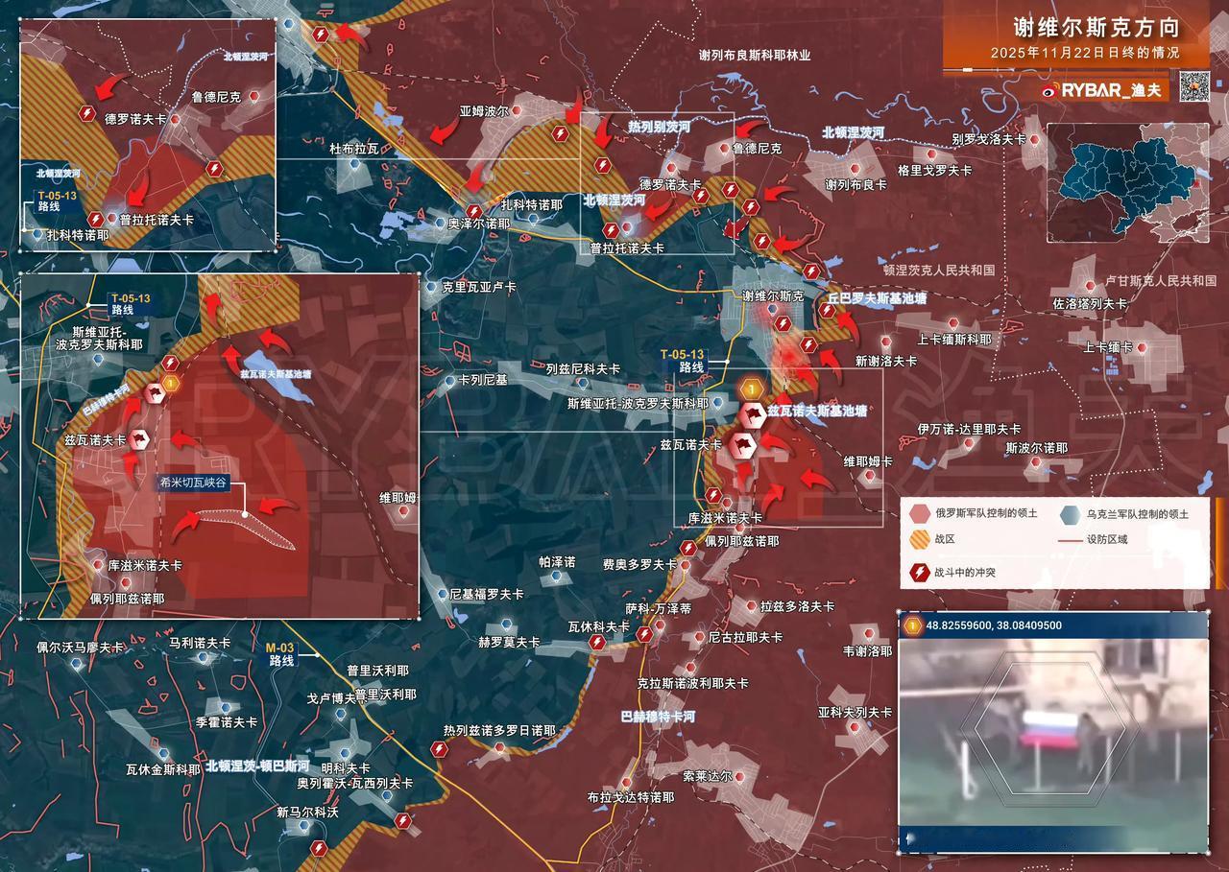Click the 杜布拉瓦 label

tap(354, 149)
